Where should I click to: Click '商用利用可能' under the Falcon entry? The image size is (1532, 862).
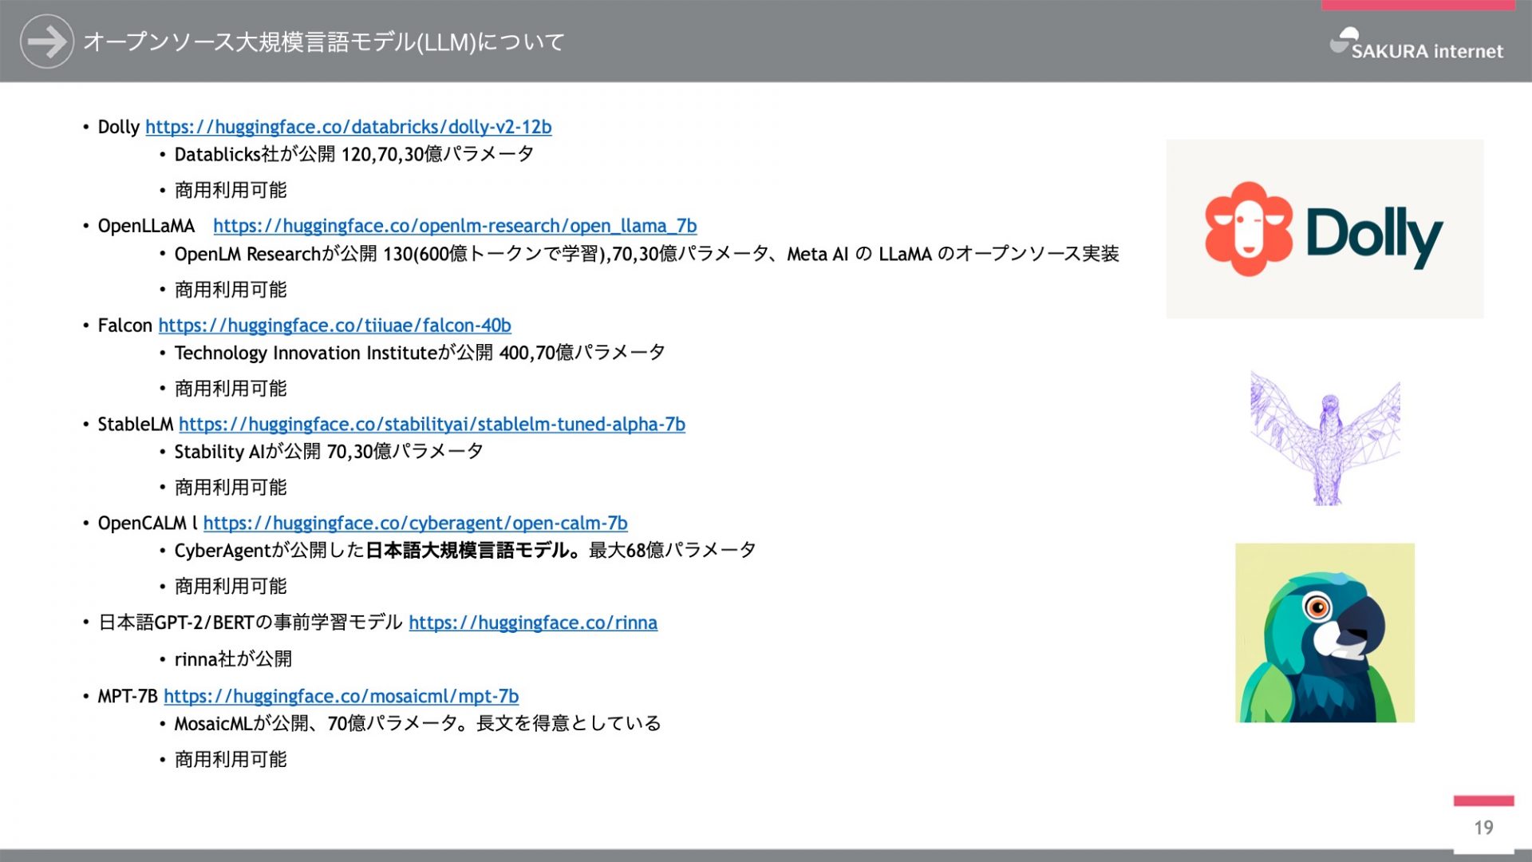231,389
